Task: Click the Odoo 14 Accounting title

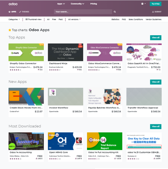Action: tap(21, 152)
